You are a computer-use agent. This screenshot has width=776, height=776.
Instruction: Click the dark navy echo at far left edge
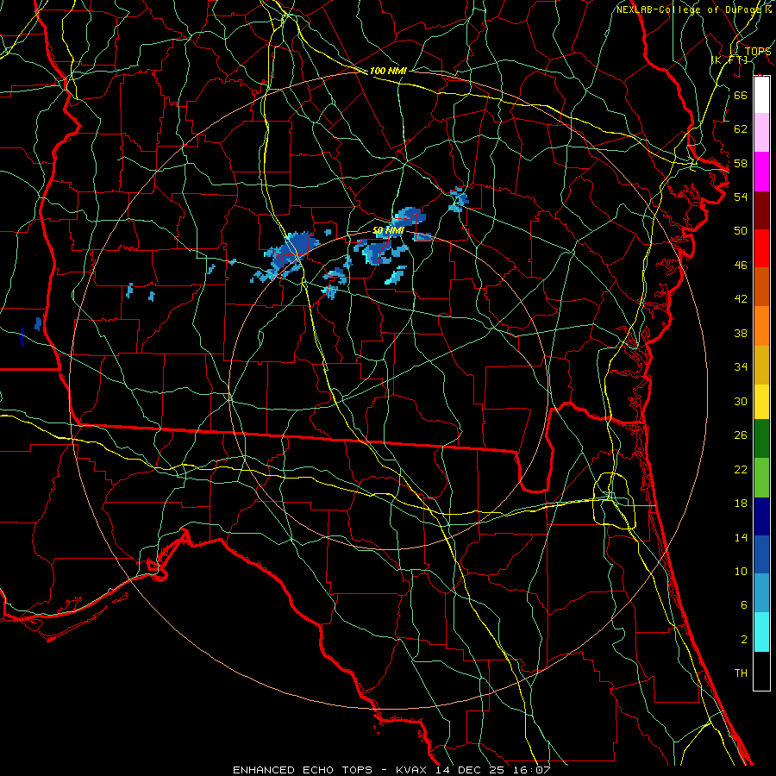(x=22, y=336)
